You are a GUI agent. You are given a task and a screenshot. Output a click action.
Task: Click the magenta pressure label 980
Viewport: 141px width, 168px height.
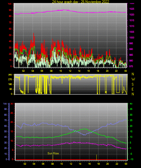coord(131,61)
